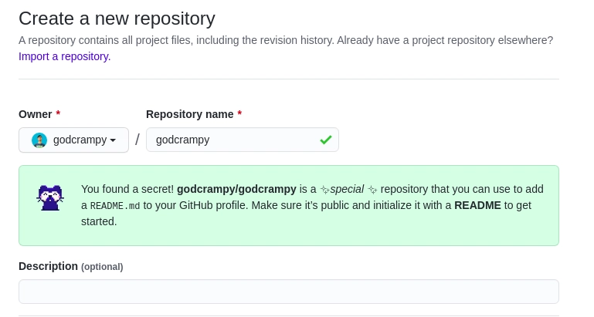Focus the Repository name input field
Viewport: 594px width, 317px height.
232,140
